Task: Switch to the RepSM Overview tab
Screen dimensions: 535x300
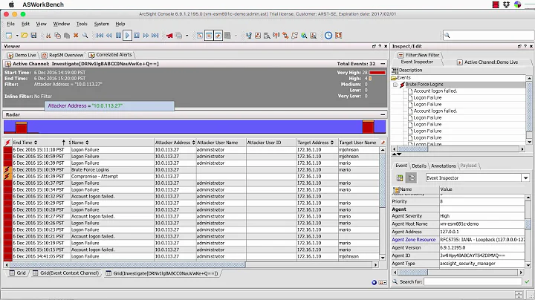Action: pos(62,55)
